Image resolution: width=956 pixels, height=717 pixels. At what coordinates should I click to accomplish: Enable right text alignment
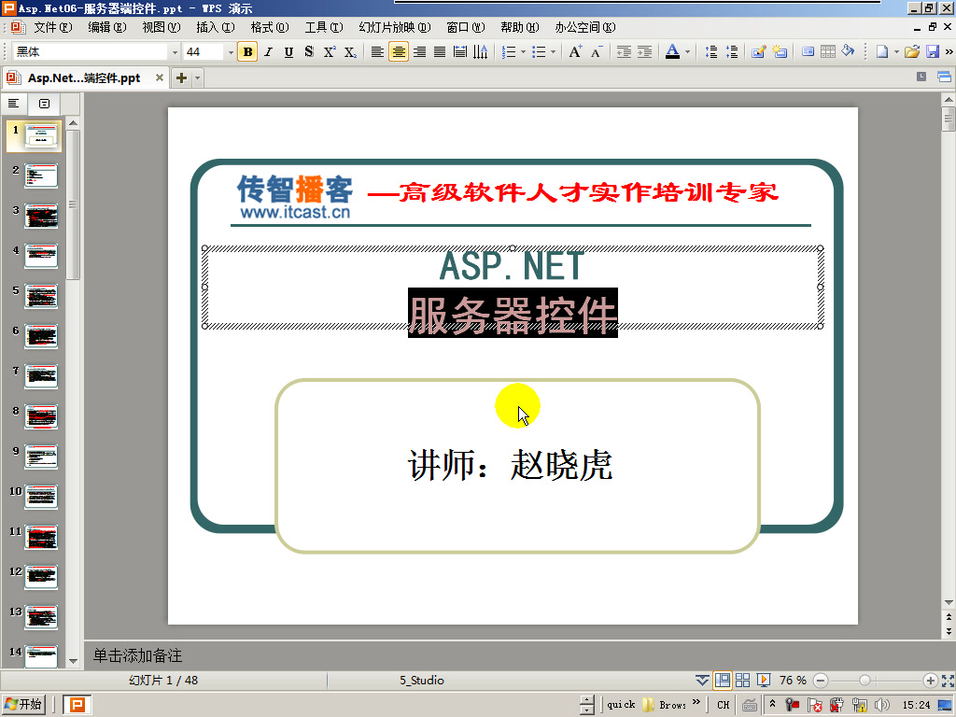[417, 51]
